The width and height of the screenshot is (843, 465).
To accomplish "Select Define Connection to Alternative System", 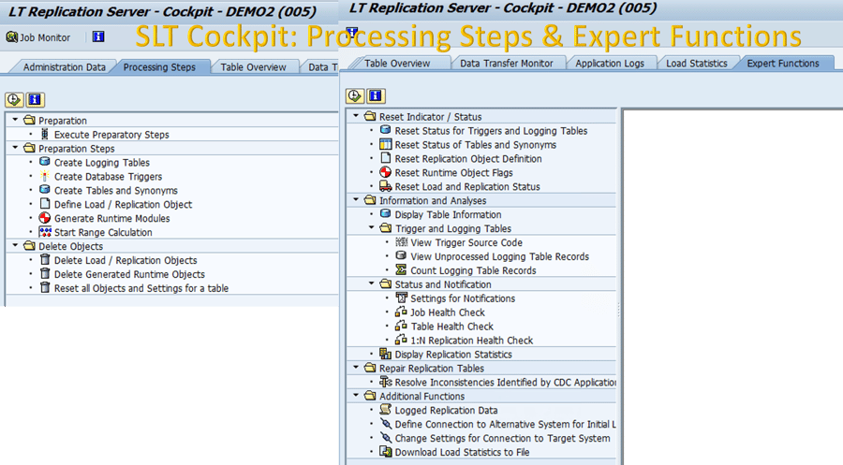I will (506, 424).
